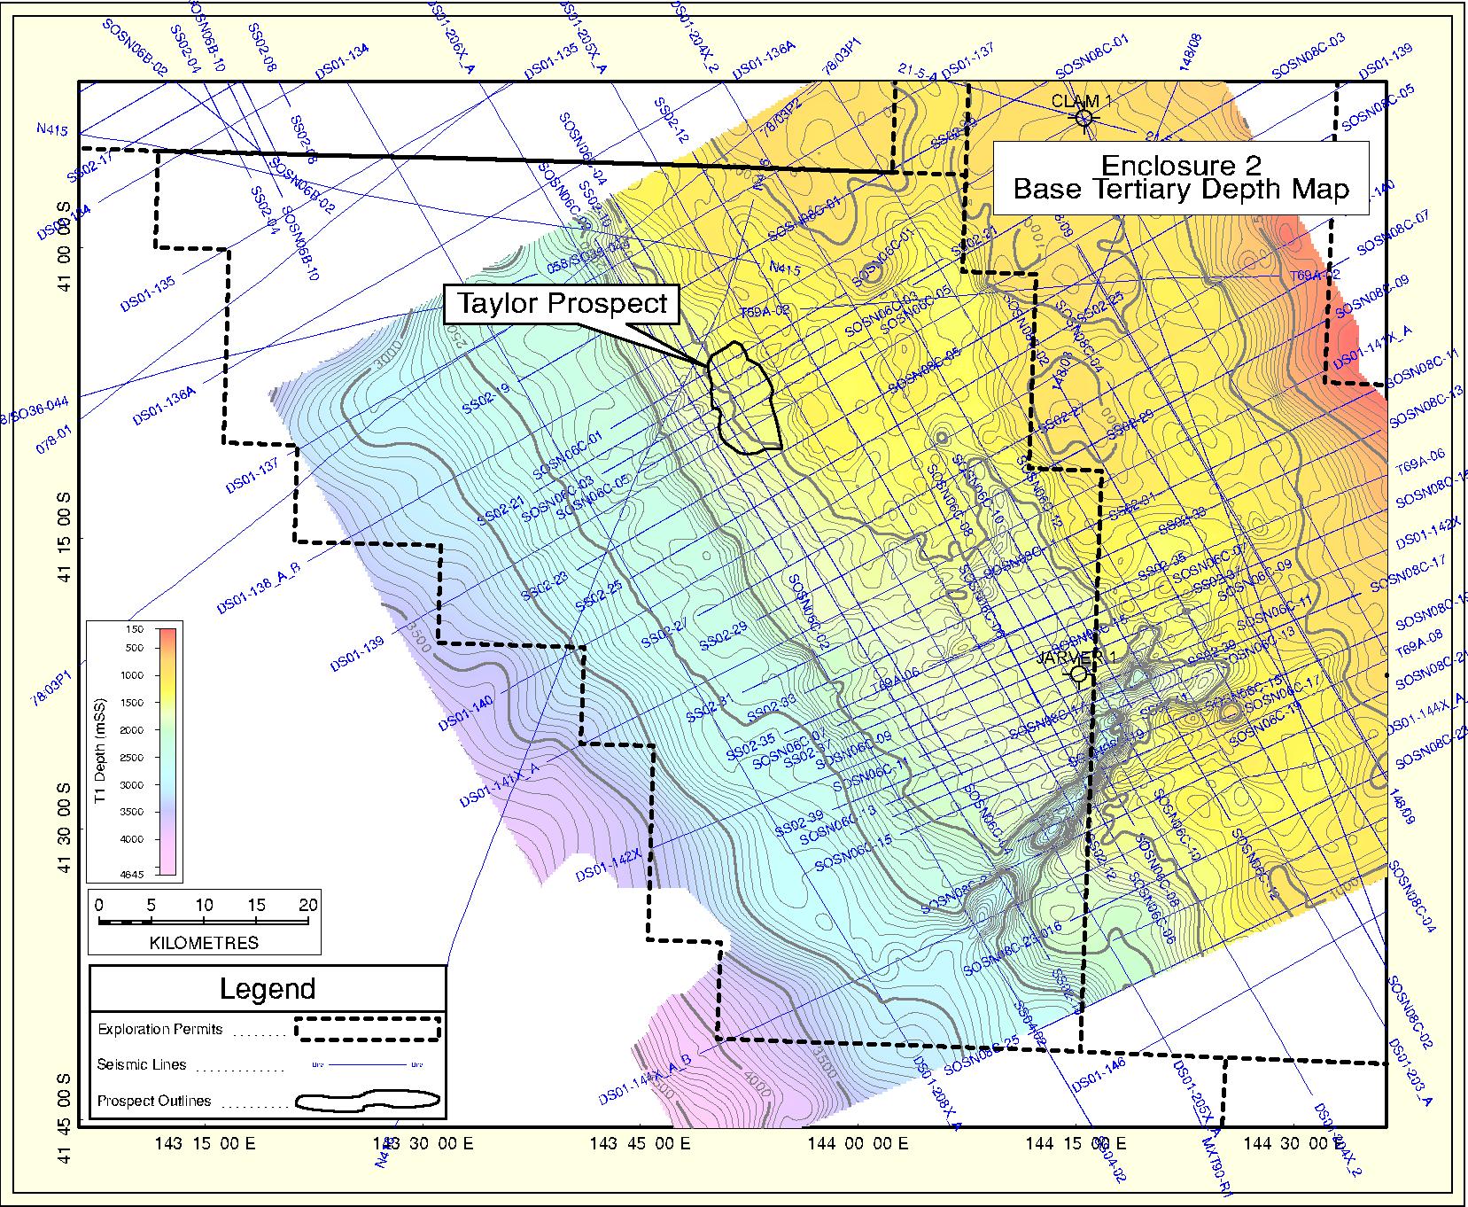
Task: Click the Prospect Outlines legend shape
Action: pyautogui.click(x=367, y=1102)
